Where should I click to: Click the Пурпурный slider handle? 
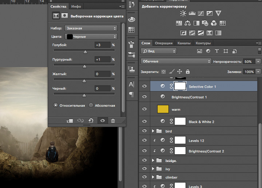(x=84, y=66)
